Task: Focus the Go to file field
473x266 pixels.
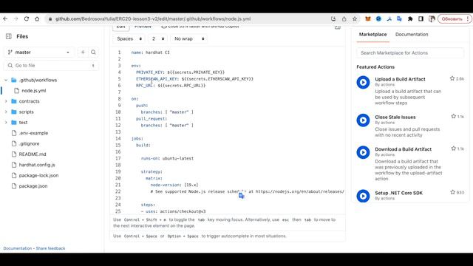Action: point(51,66)
